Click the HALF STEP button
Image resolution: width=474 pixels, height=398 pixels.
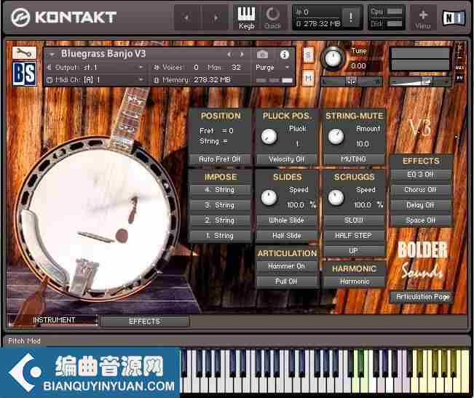(x=354, y=236)
